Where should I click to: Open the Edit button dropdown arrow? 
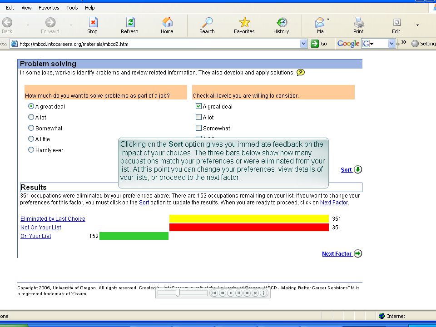(417, 25)
